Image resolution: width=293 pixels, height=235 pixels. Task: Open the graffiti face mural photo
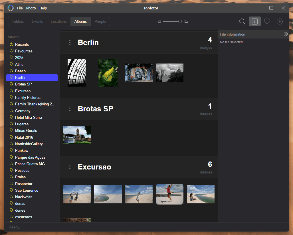tap(139, 73)
